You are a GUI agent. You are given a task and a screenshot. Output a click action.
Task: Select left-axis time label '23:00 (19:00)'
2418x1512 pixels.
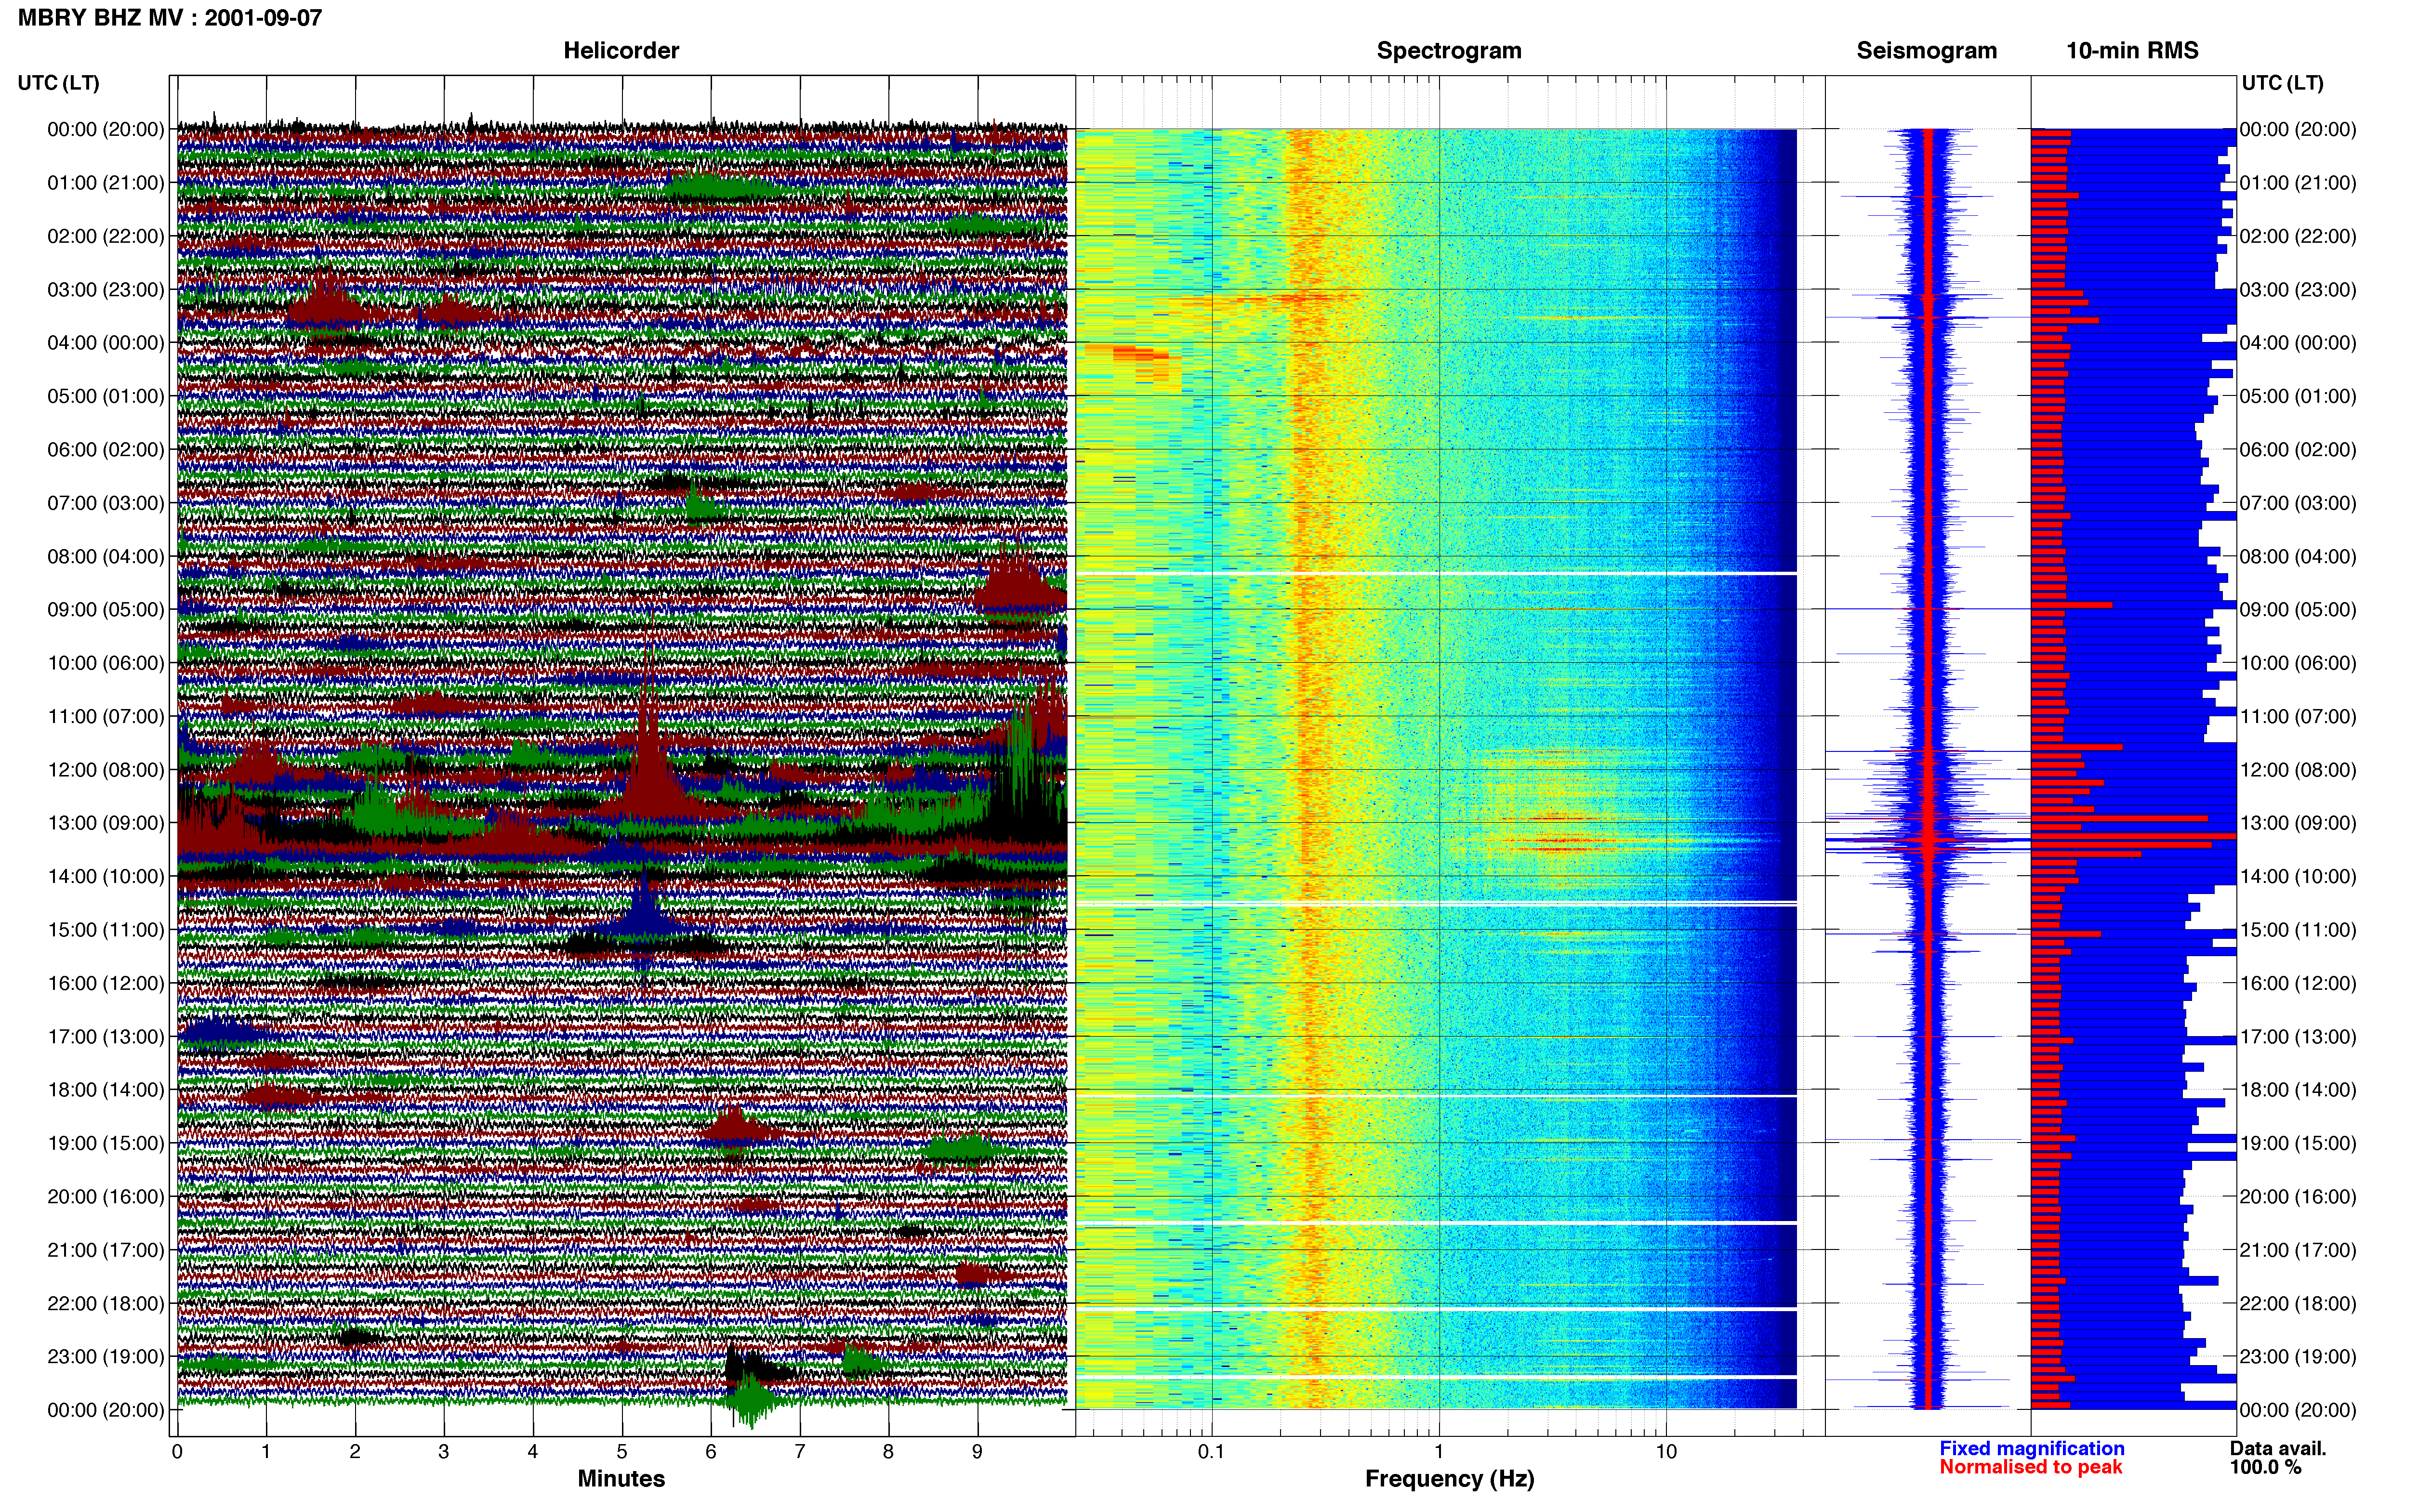106,1357
